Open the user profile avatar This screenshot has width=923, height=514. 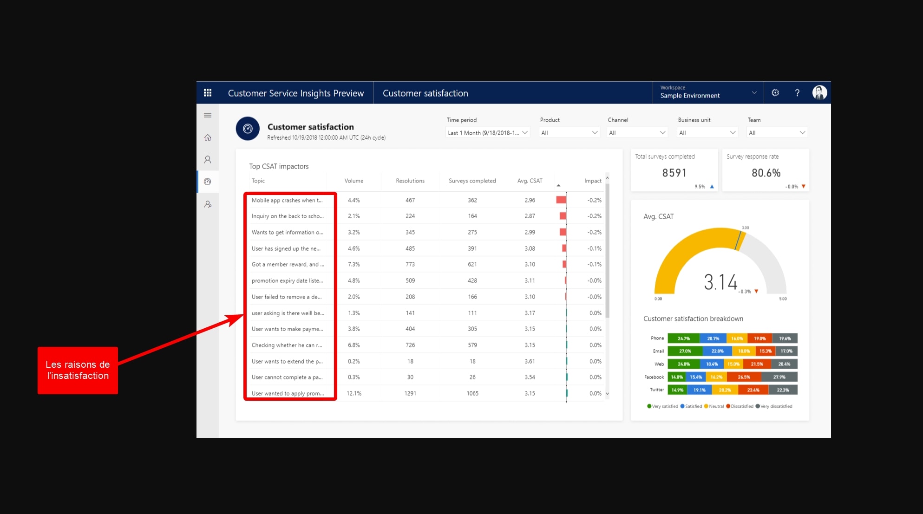(819, 93)
